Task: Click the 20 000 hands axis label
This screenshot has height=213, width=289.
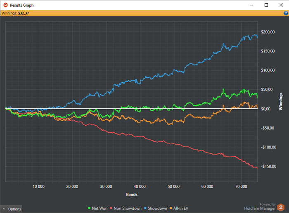Action: pyautogui.click(x=72, y=187)
